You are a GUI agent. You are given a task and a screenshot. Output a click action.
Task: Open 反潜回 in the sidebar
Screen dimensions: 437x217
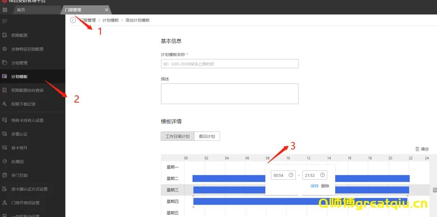(17, 161)
